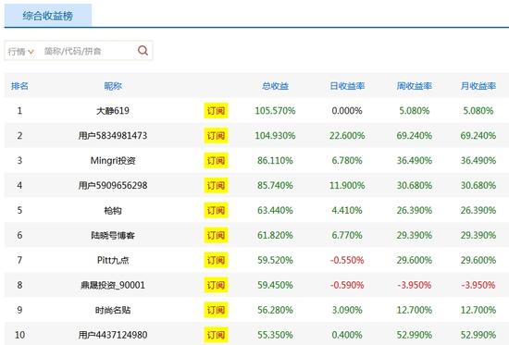Click 订阅 for Mingri投资
This screenshot has width=509, height=345.
click(x=216, y=161)
